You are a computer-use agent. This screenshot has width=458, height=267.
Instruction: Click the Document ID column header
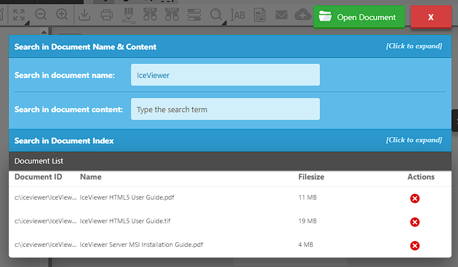pos(38,177)
